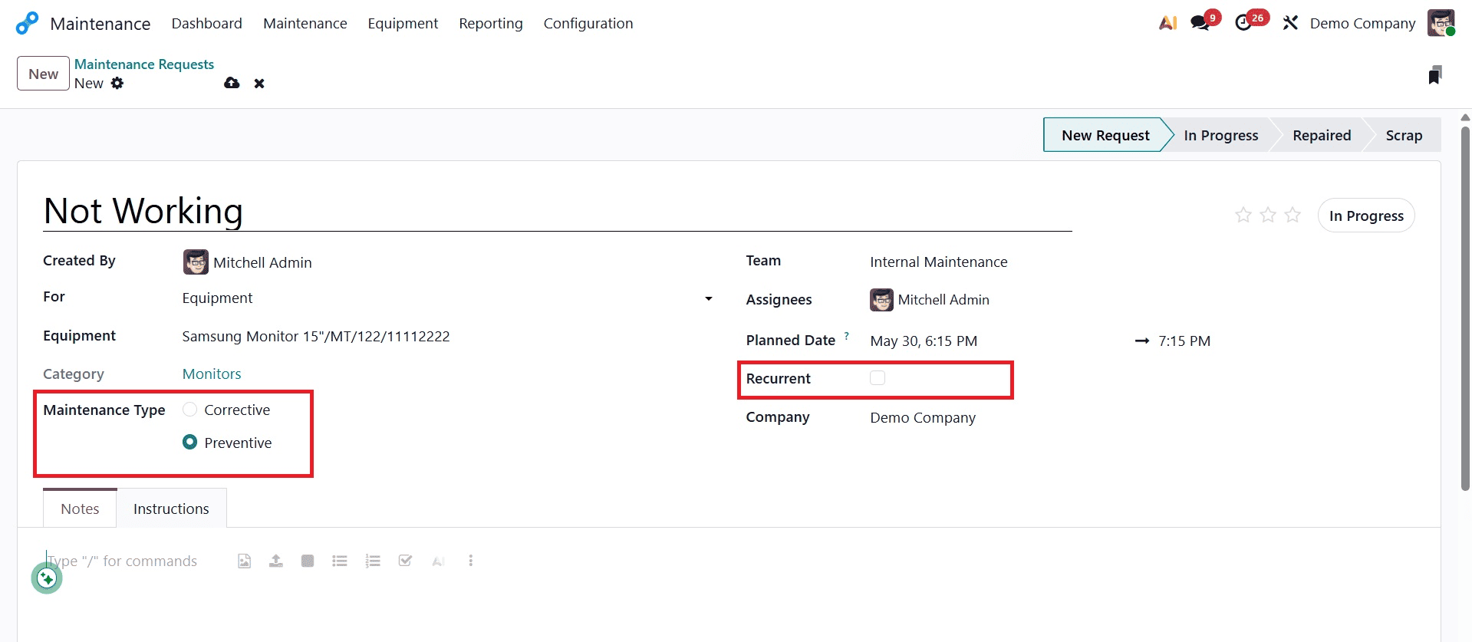The height and width of the screenshot is (642, 1472).
Task: Set stage to New Request
Action: click(x=1105, y=135)
